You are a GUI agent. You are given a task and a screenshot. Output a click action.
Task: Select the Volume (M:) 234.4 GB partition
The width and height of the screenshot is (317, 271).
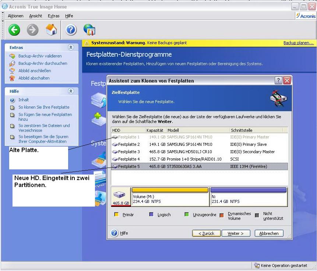(170, 197)
